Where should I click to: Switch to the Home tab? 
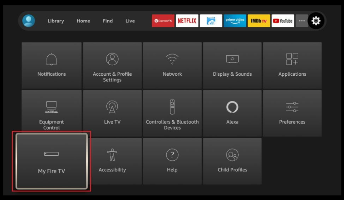coord(83,21)
